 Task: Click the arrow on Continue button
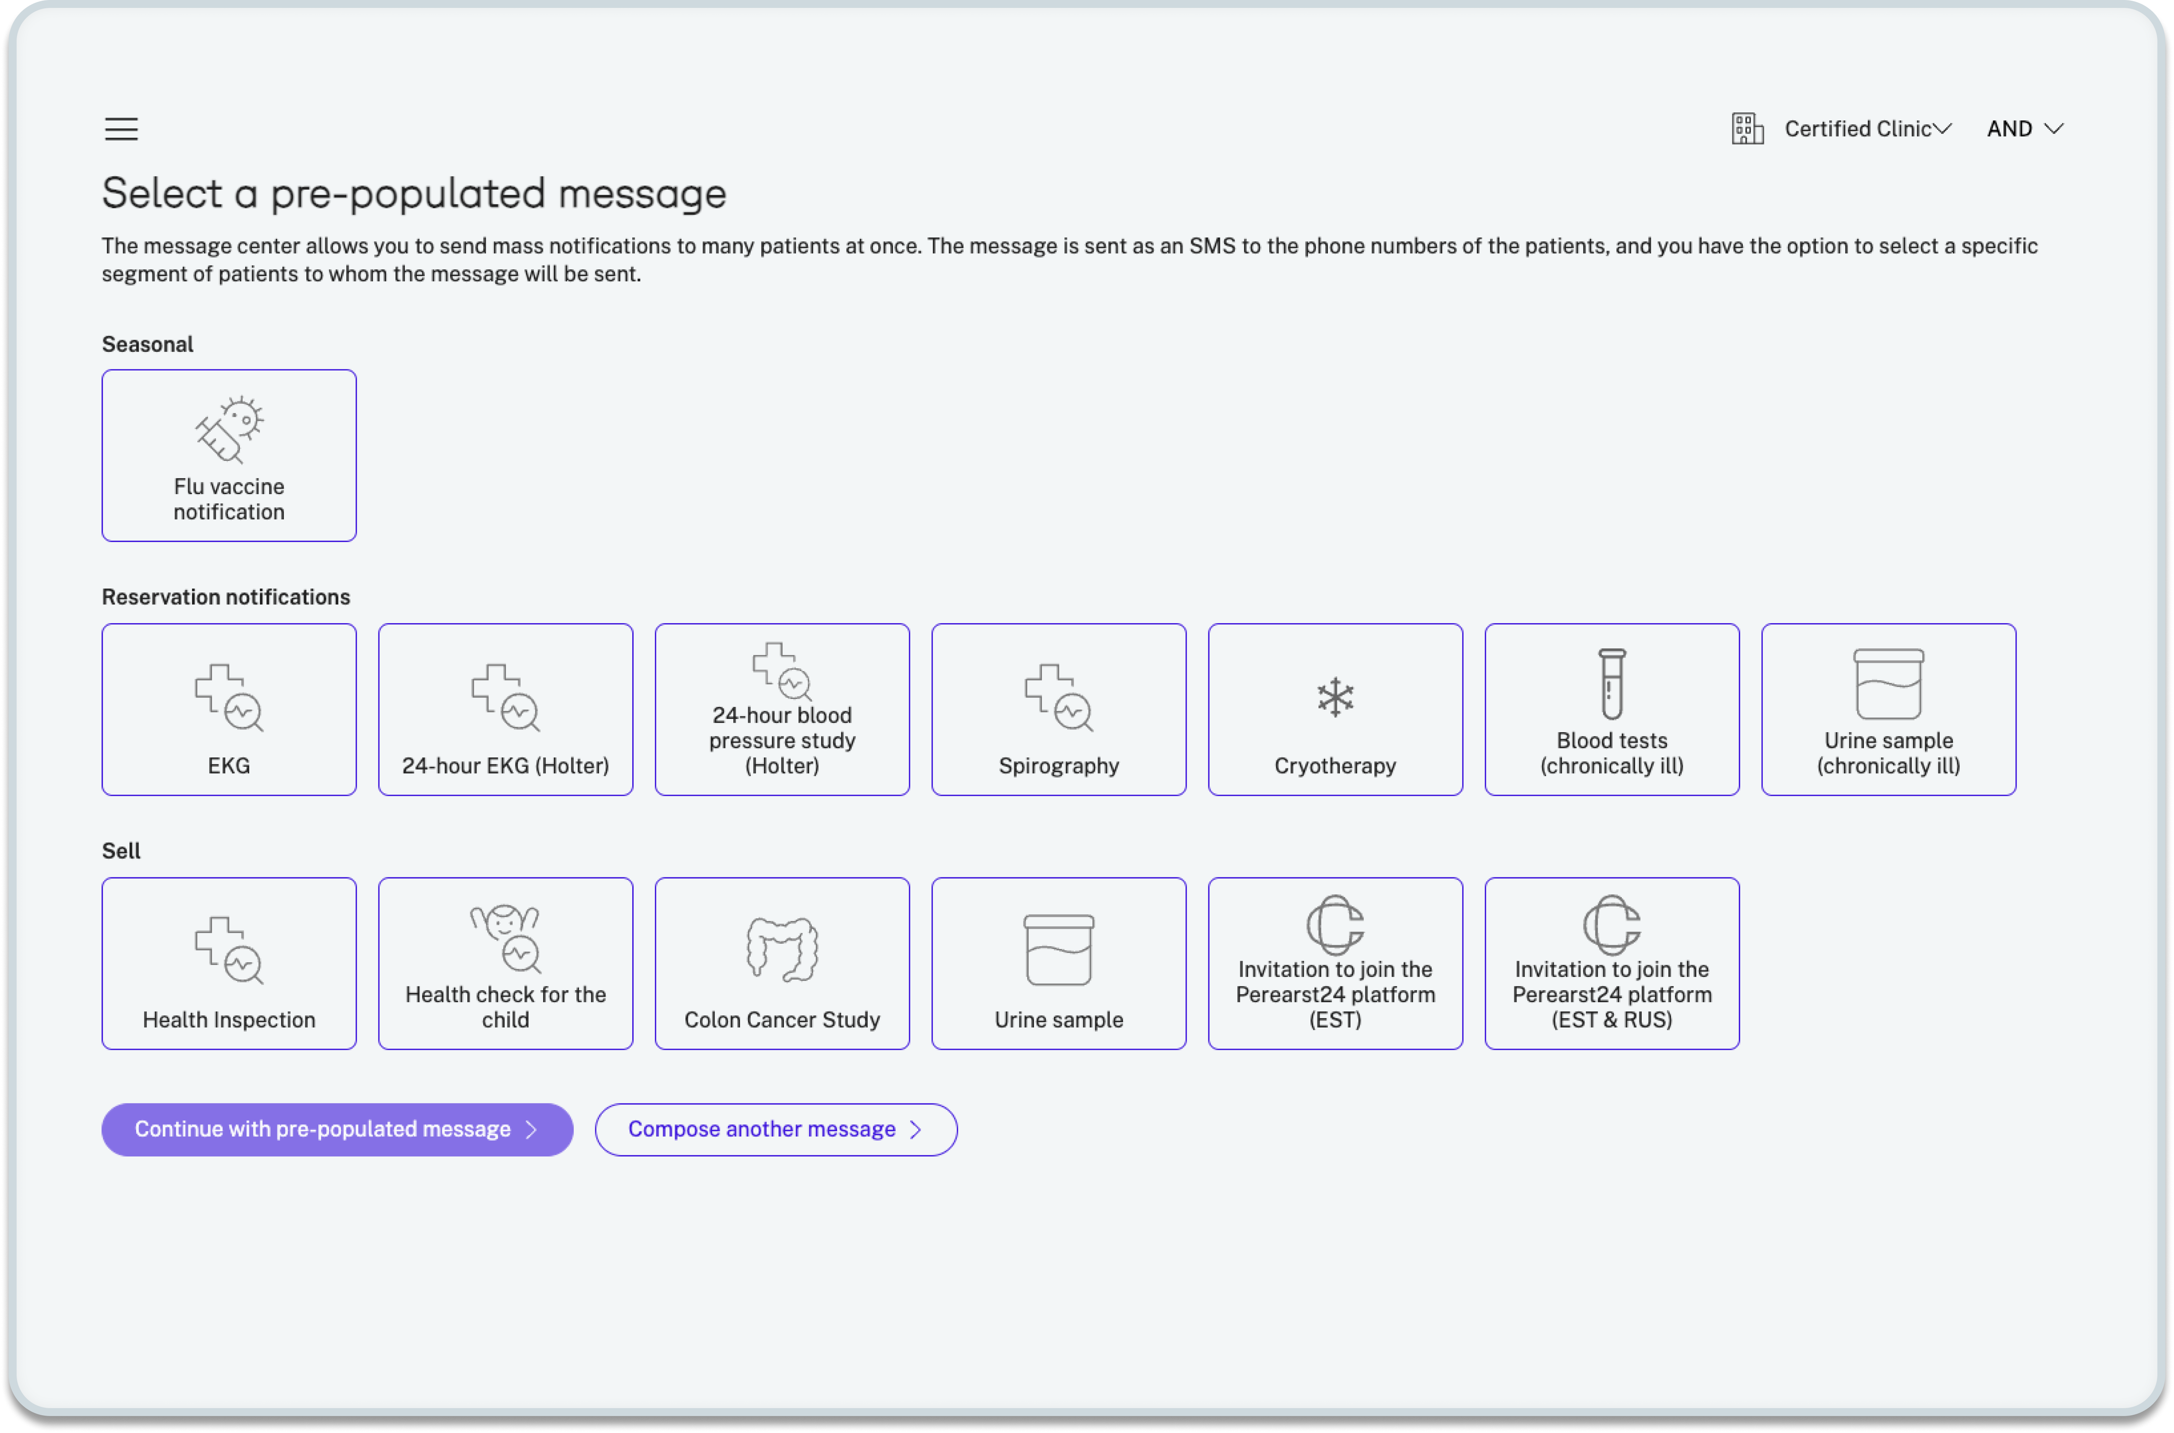pos(532,1130)
